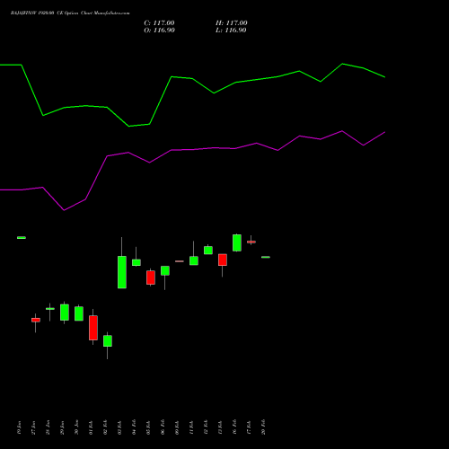Click the 02 Feb date label

pos(105,427)
